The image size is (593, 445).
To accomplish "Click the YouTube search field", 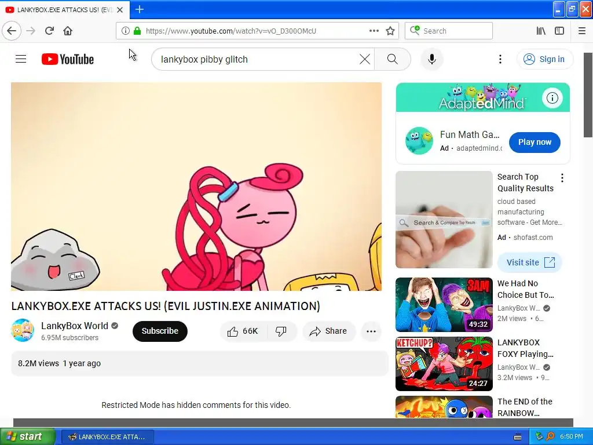I will tap(257, 59).
